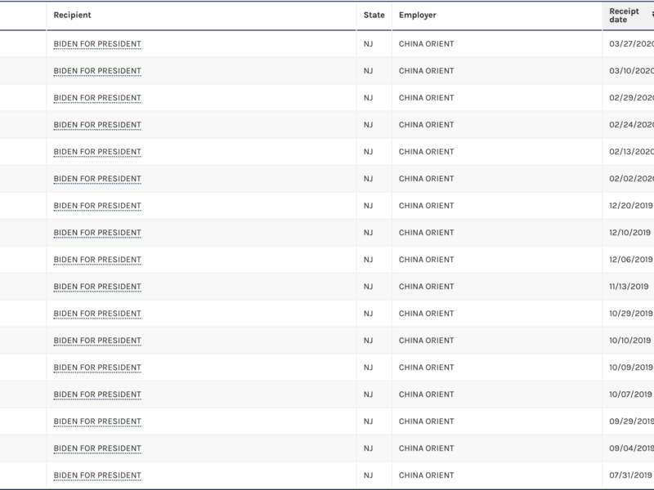
Task: Open Biden for President link dated 10/29/2019
Action: (97, 314)
